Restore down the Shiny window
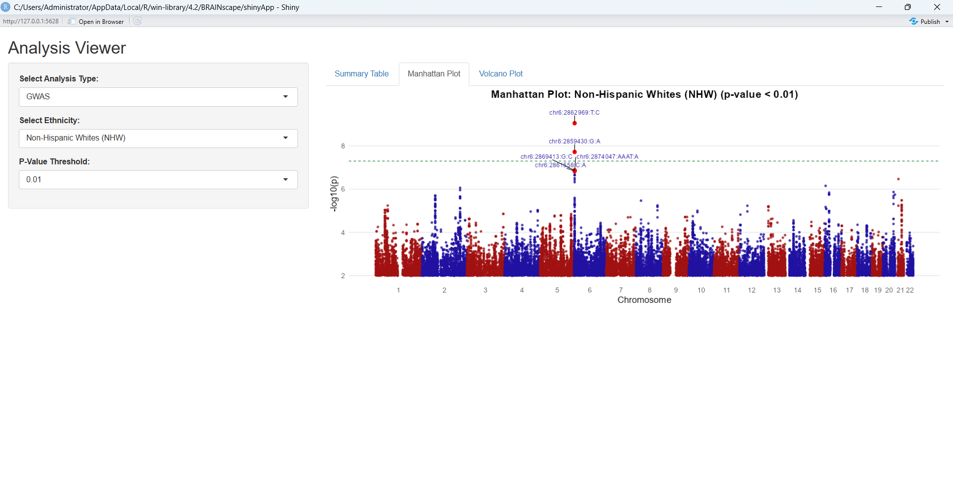The width and height of the screenshot is (953, 504). [x=907, y=7]
